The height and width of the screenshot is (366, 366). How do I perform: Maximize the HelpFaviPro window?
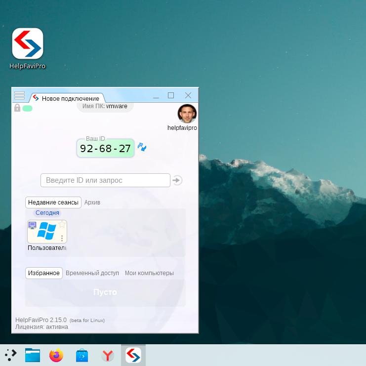tap(171, 95)
